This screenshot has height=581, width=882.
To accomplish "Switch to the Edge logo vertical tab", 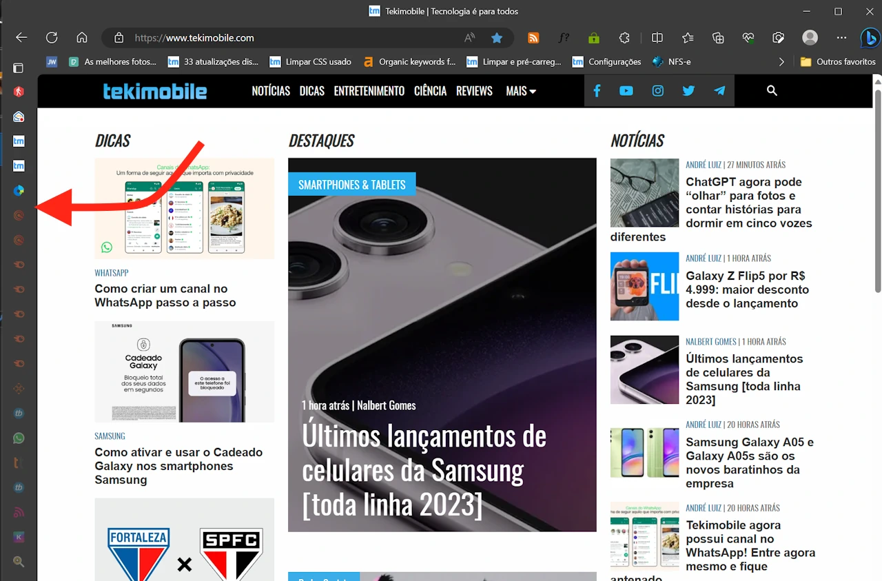I will click(x=19, y=190).
